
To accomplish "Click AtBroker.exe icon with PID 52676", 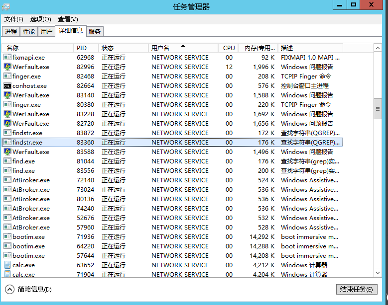I will (x=7, y=218).
